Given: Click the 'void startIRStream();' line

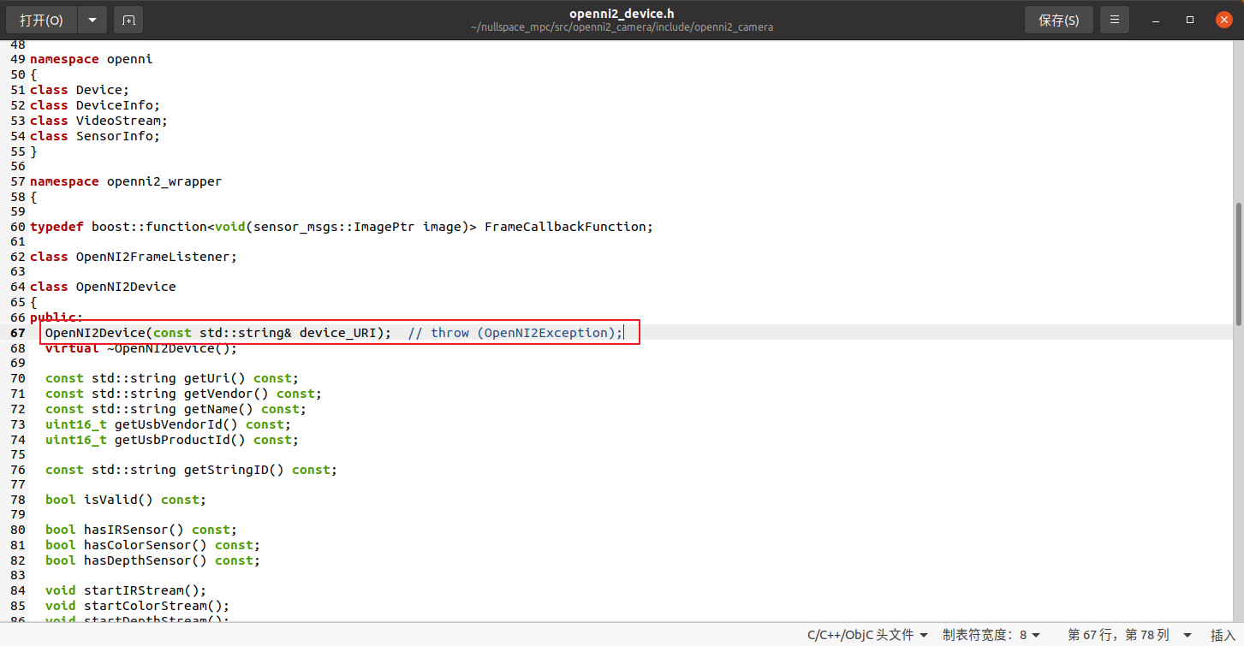Looking at the screenshot, I should (126, 590).
